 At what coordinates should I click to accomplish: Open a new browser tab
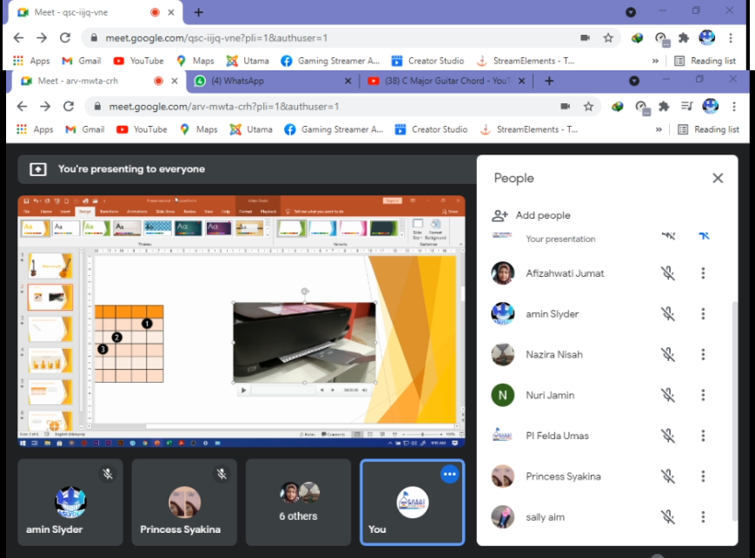point(548,81)
